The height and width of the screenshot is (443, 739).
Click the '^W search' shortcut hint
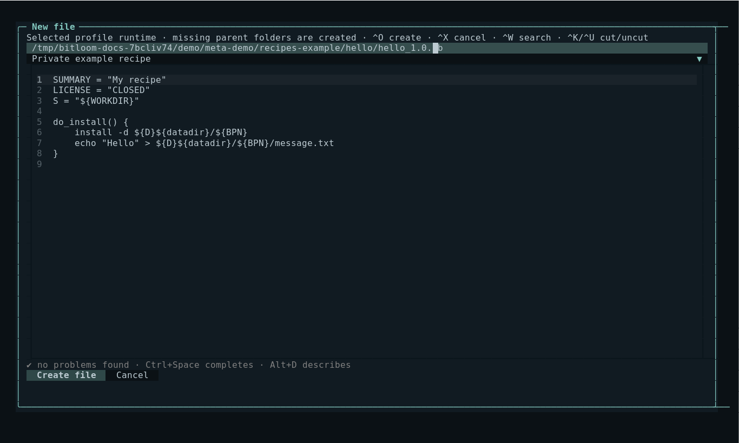[526, 38]
